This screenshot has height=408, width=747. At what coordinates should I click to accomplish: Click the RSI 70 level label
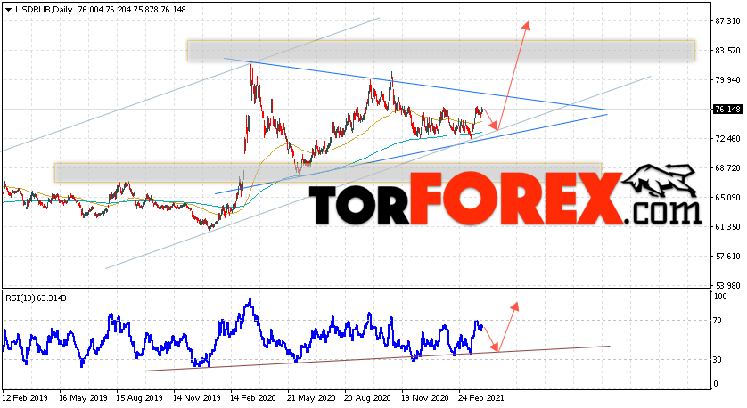tap(718, 321)
